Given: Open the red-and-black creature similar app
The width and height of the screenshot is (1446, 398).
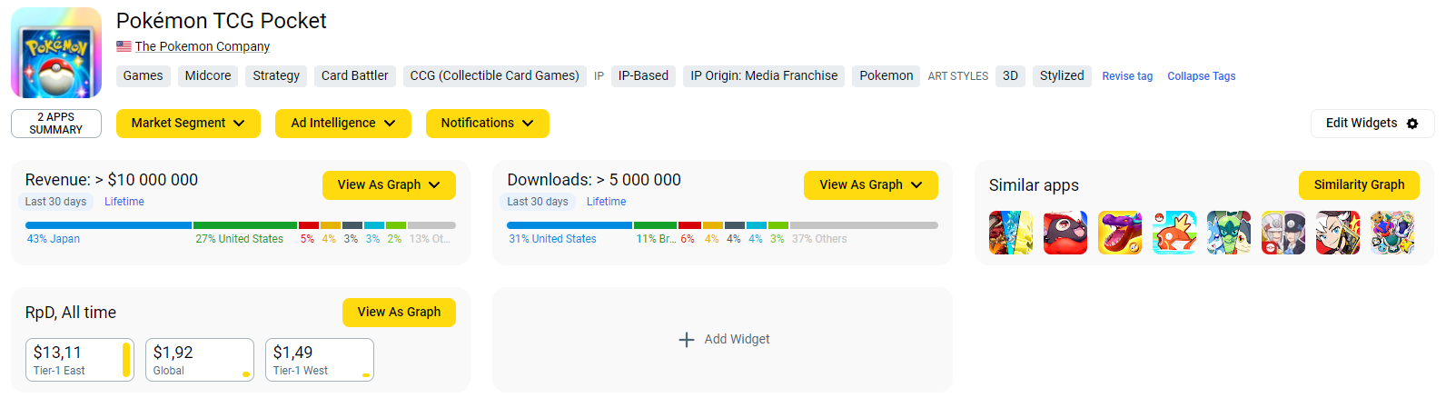Looking at the screenshot, I should (x=1065, y=233).
